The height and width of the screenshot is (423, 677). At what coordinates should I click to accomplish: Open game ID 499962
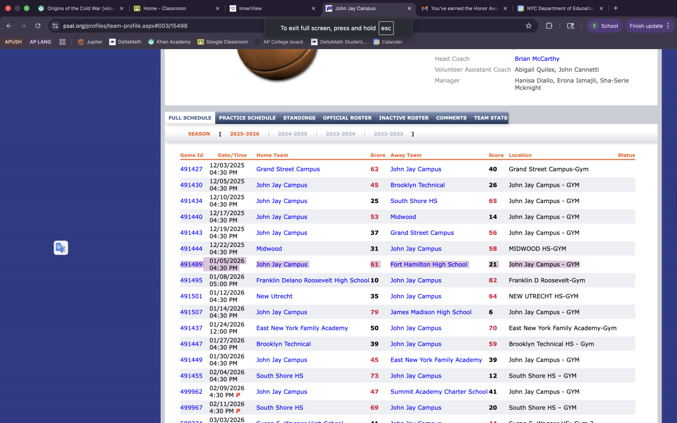coord(191,392)
